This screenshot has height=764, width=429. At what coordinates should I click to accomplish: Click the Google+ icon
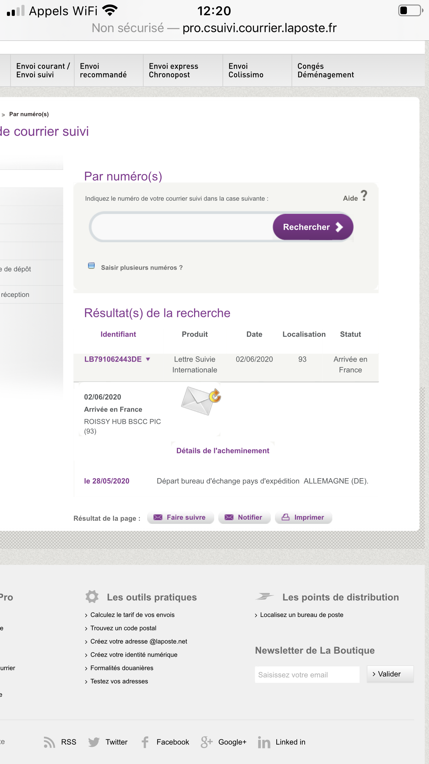click(x=207, y=742)
